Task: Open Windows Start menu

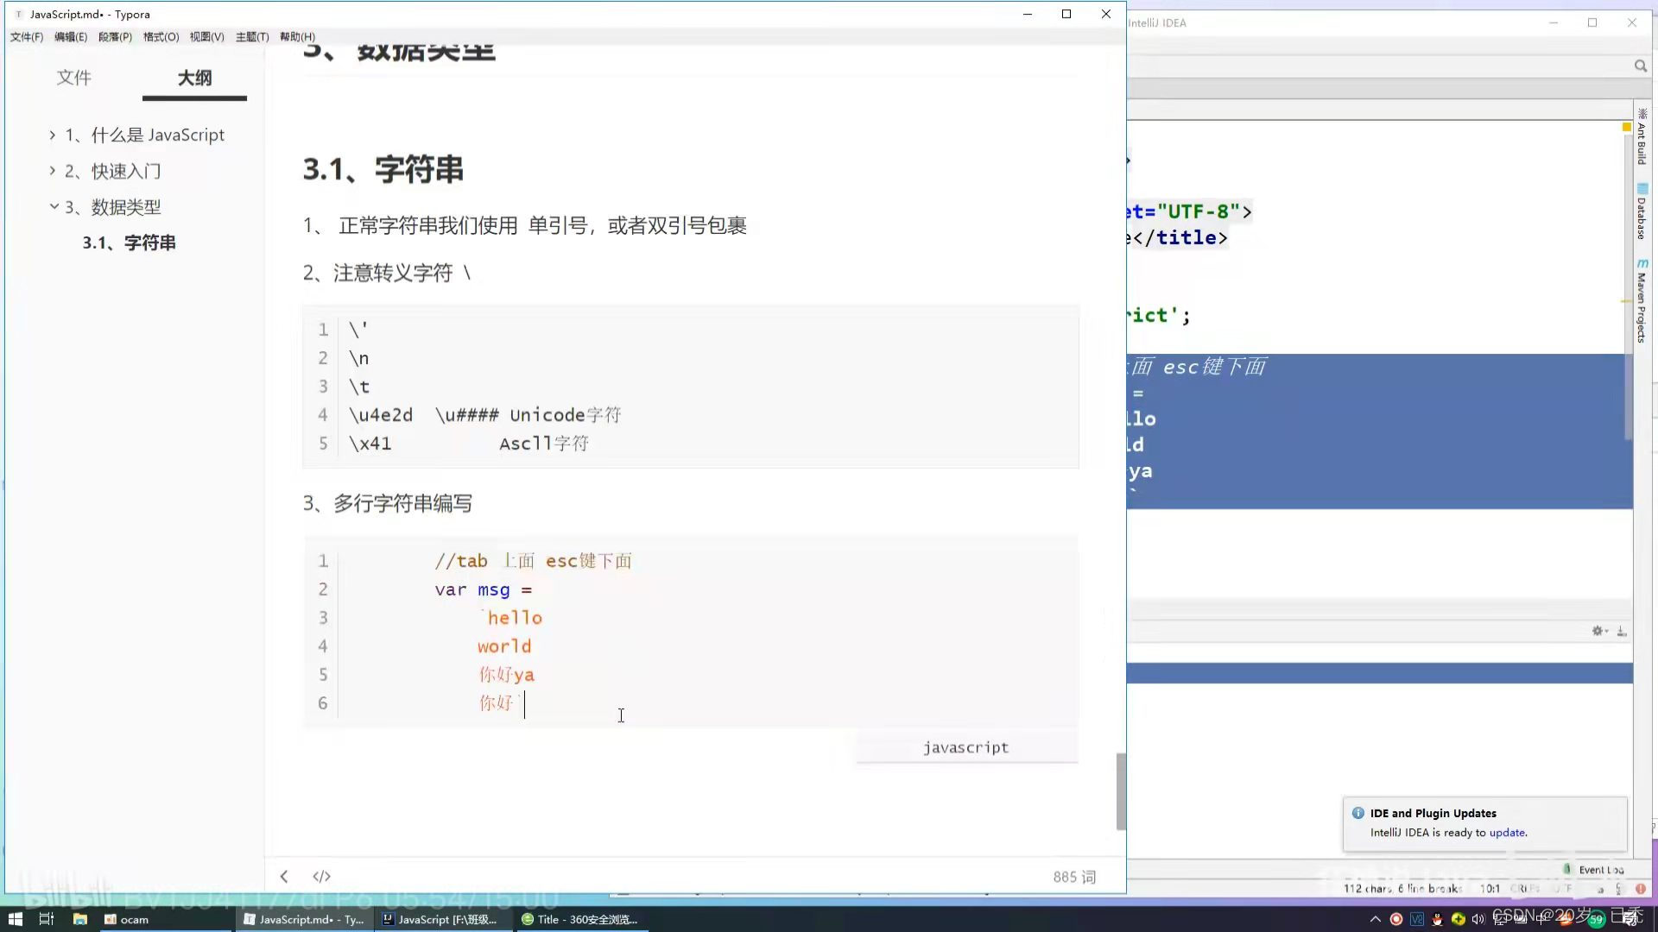Action: point(15,919)
